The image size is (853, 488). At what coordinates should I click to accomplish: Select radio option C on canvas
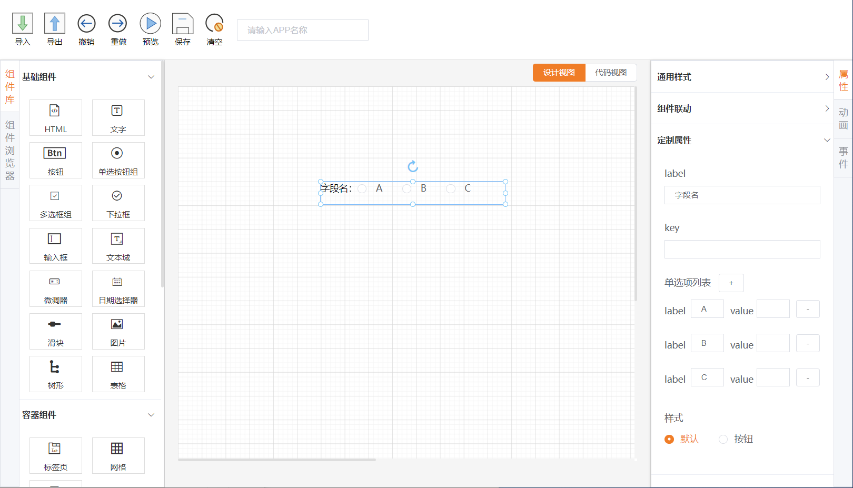(451, 188)
